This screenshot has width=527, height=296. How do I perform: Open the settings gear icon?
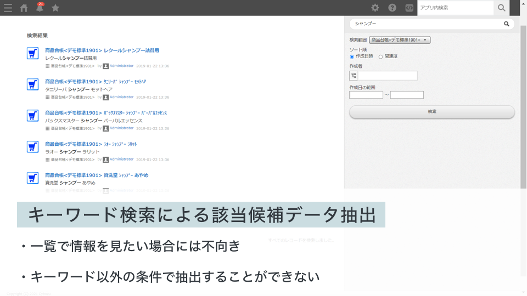pyautogui.click(x=375, y=8)
